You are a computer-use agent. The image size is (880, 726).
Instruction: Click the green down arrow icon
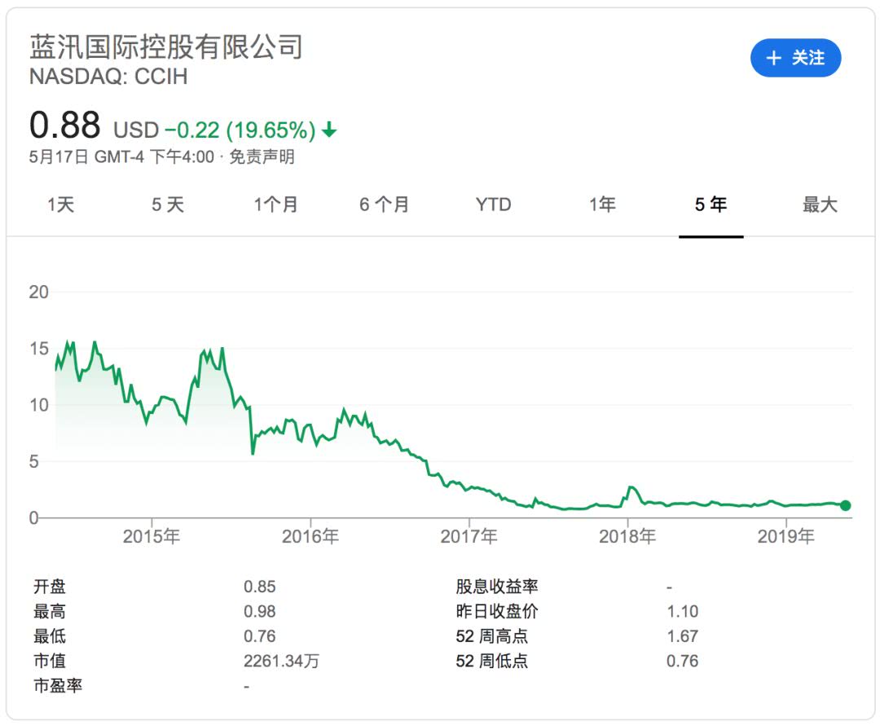[x=329, y=130]
